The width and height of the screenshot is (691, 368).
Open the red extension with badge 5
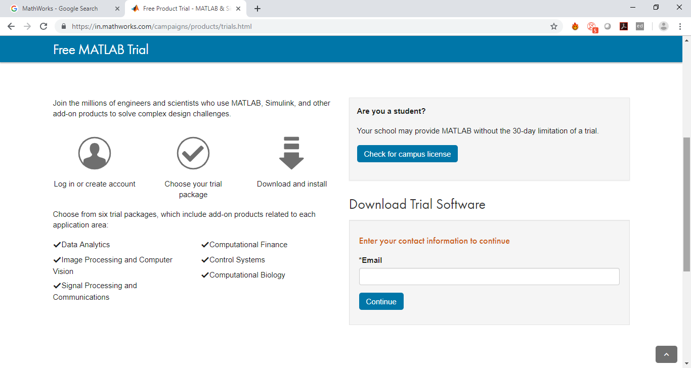[591, 27]
